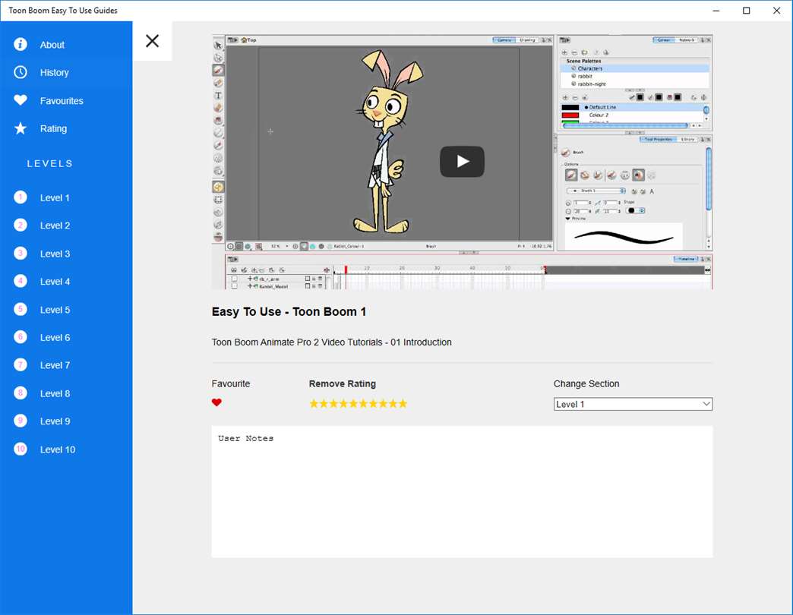Rate the video with the first star
Screen dimensions: 793x615
point(314,403)
